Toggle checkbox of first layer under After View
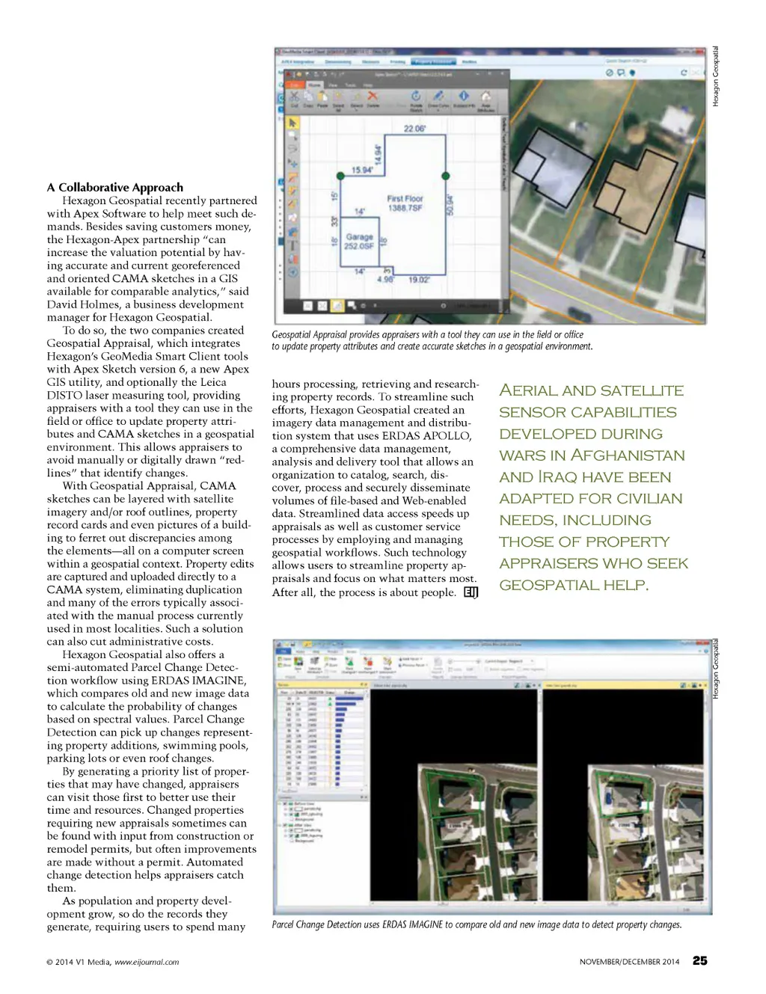The height and width of the screenshot is (994, 766). point(291,830)
